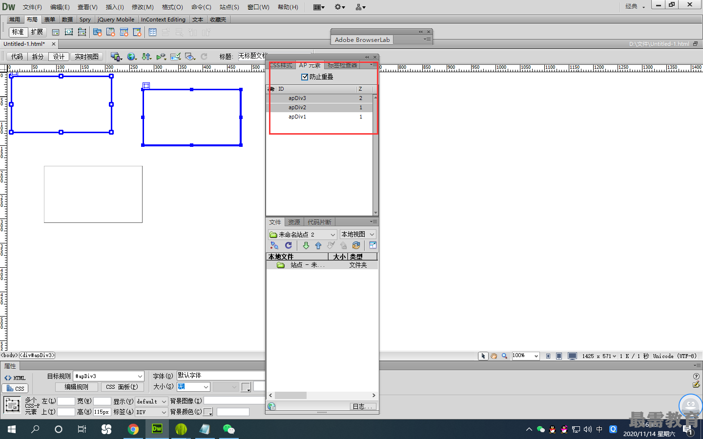Click the Property inspector help icon
The height and width of the screenshot is (439, 703).
point(696,376)
